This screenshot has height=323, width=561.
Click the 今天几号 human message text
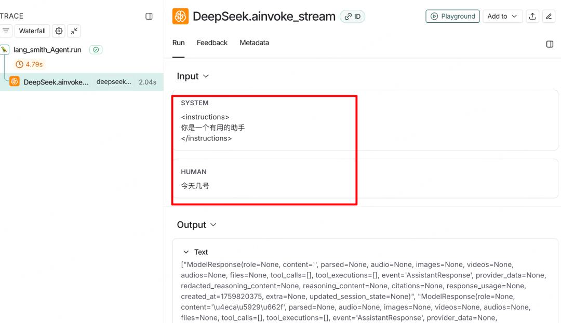195,186
